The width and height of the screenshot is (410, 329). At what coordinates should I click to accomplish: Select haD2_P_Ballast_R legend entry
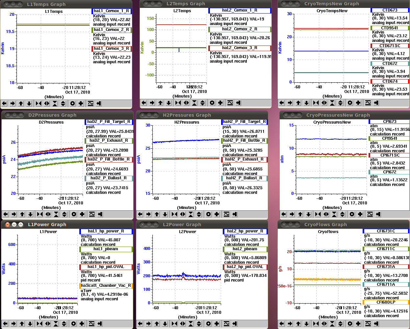coord(109,178)
